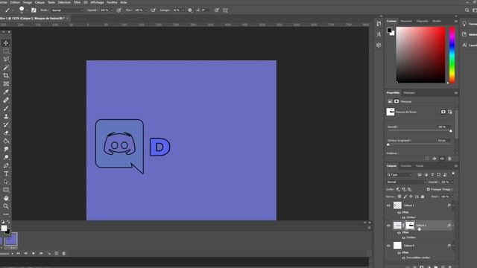Select the Type tool
Viewport: 477px width, 268px height.
pos(6,173)
